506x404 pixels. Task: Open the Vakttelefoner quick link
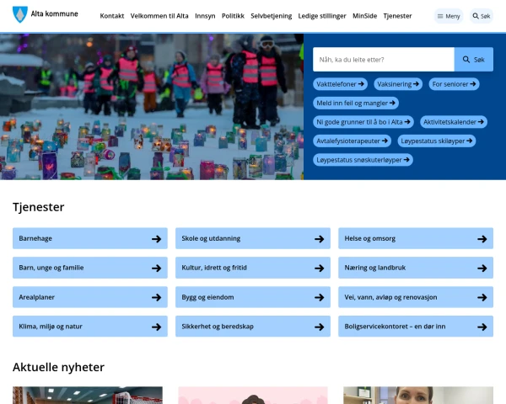point(341,84)
